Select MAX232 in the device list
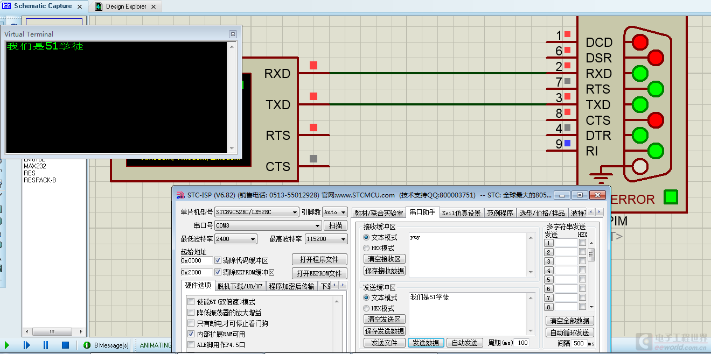The image size is (711, 354). point(34,166)
